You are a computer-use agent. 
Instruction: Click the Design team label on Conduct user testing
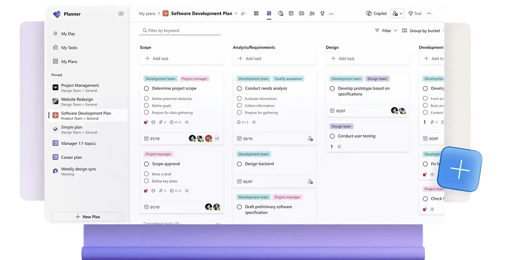pos(341,126)
